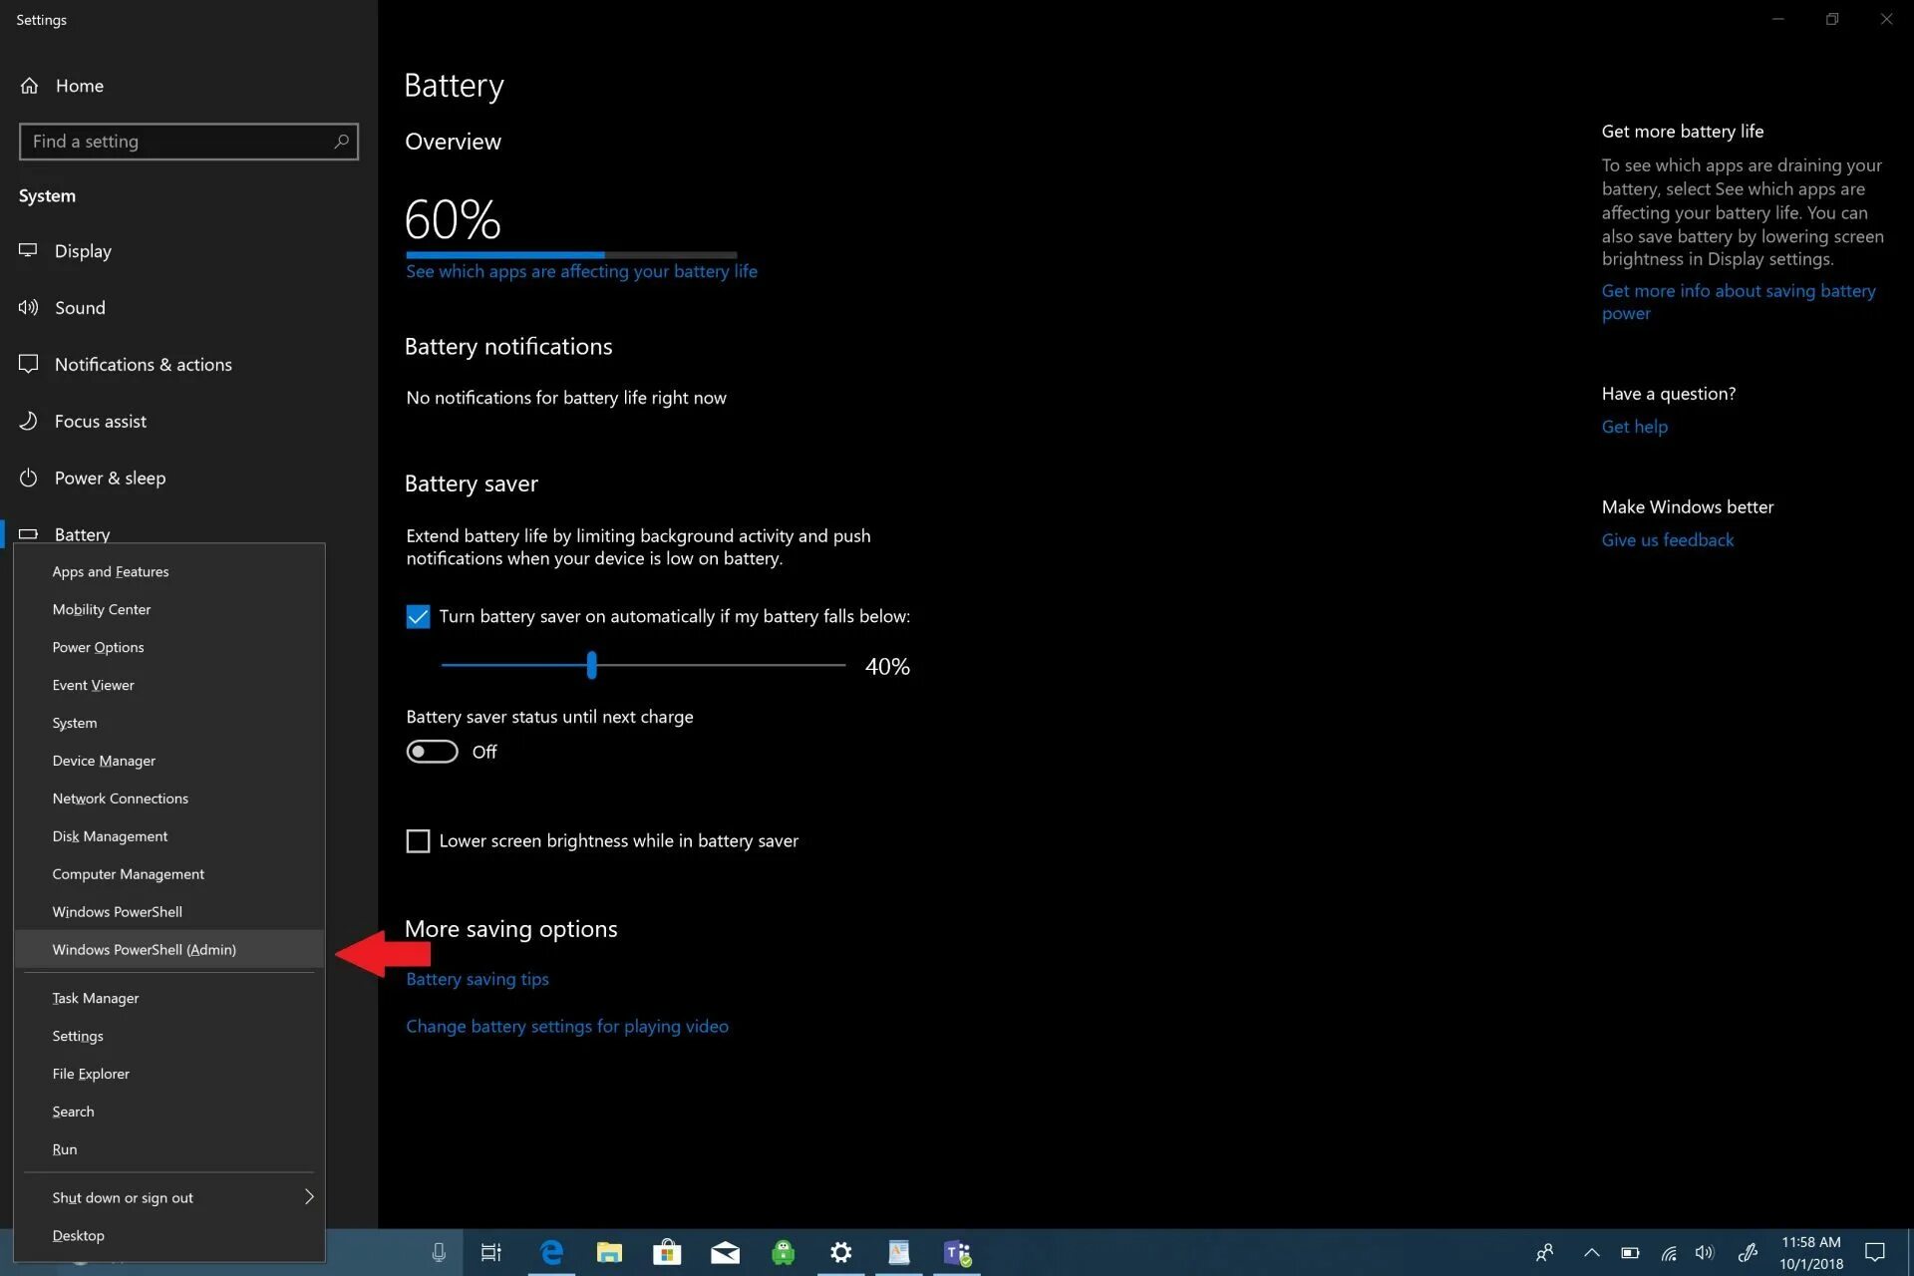Click Change battery settings for playing video
This screenshot has width=1914, height=1276.
567,1024
